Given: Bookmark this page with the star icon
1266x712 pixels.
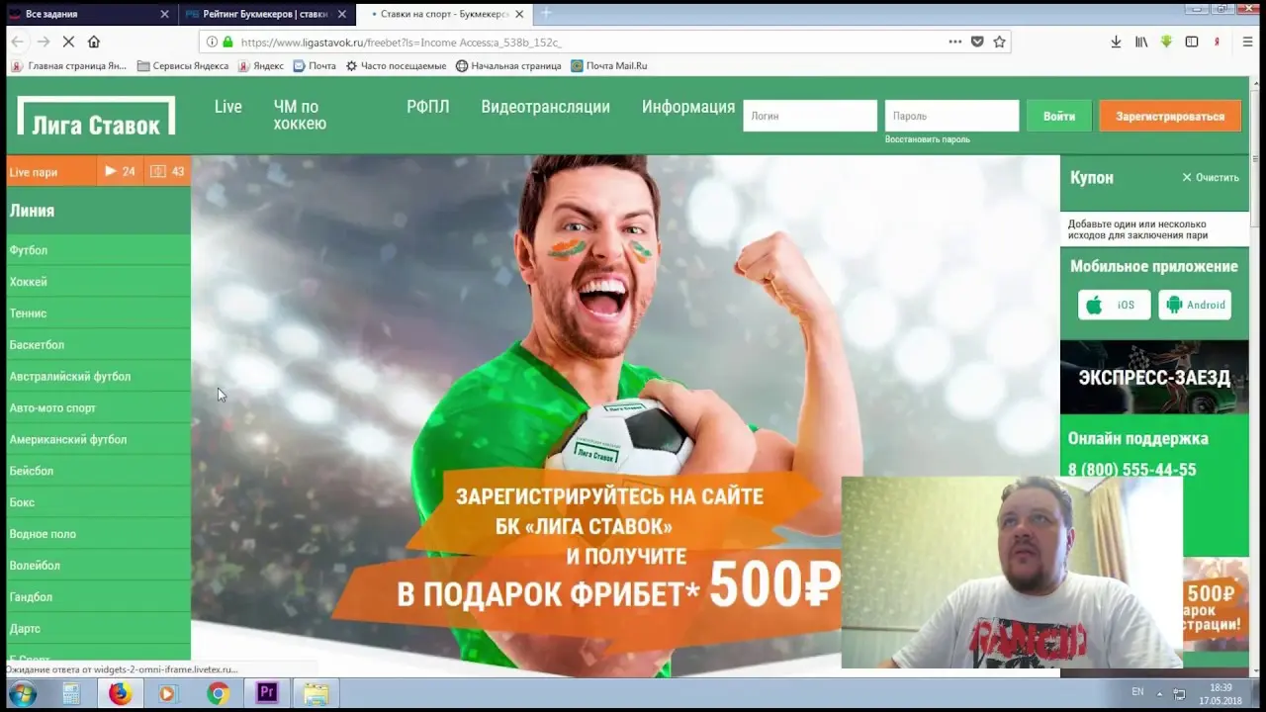Looking at the screenshot, I should click(999, 42).
